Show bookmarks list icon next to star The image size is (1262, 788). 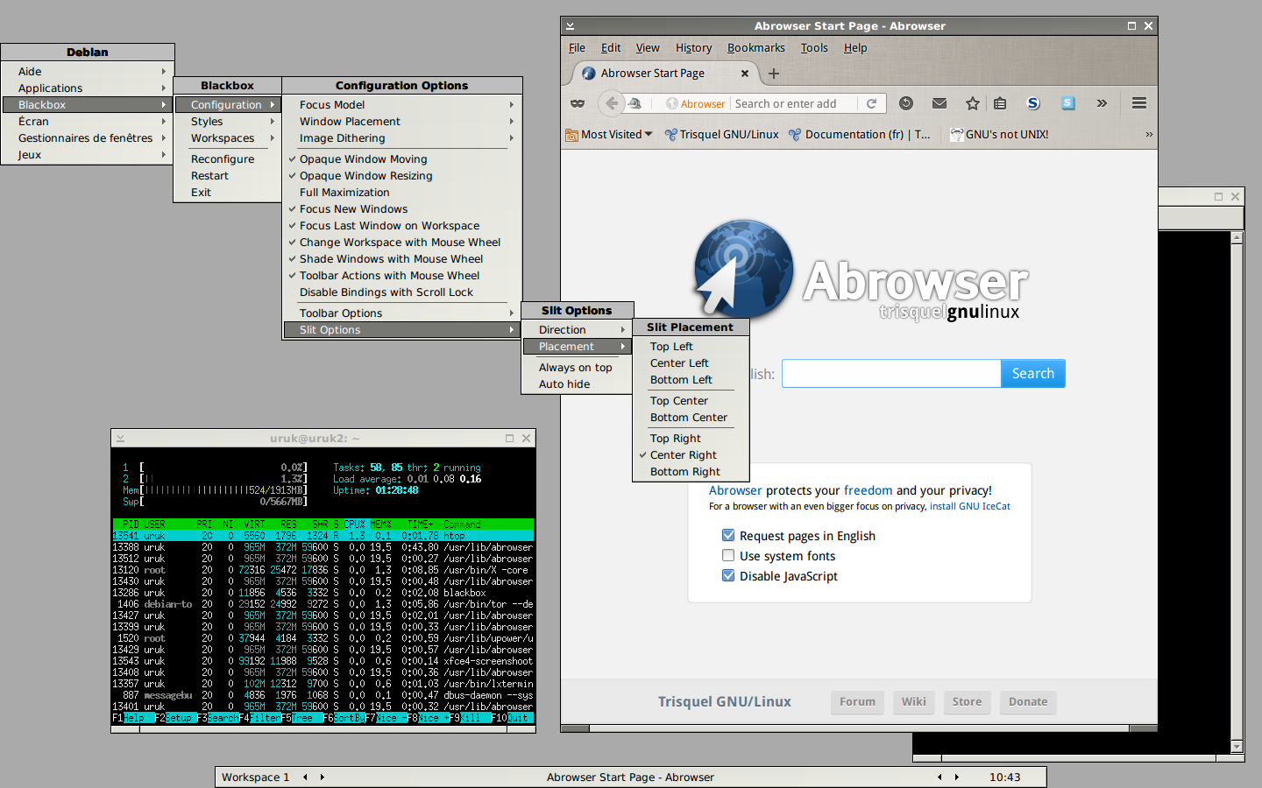coord(1000,103)
